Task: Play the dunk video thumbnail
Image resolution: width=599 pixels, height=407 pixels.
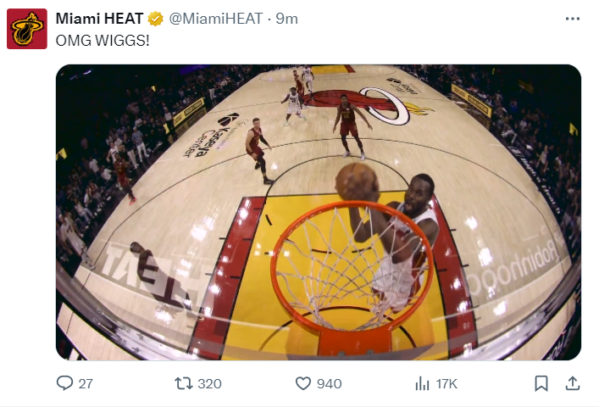Action: pyautogui.click(x=319, y=212)
